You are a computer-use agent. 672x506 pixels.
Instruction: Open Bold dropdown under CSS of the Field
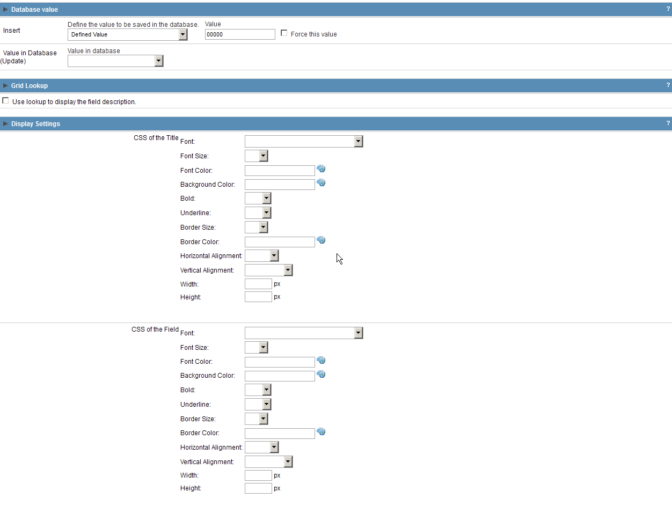coord(258,390)
